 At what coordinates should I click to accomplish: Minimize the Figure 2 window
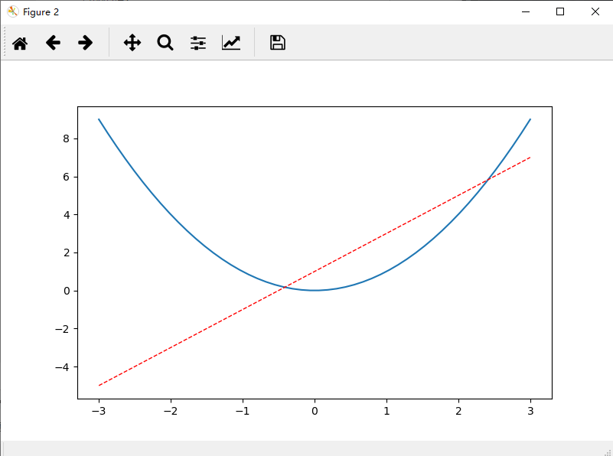(526, 11)
